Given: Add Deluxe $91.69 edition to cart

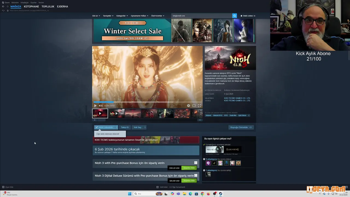Looking at the screenshot, I should point(189,181).
